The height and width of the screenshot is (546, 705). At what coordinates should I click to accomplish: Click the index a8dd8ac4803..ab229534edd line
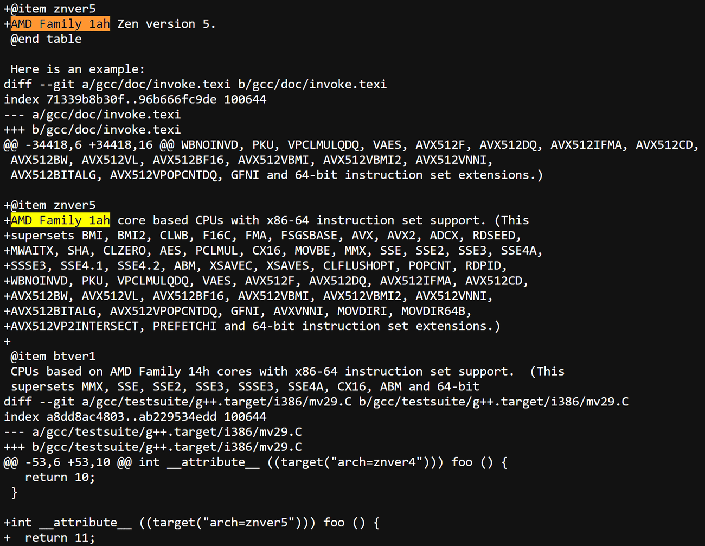pyautogui.click(x=135, y=417)
